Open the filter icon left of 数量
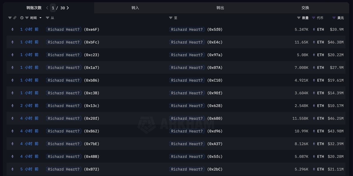This screenshot has height=176, width=353. coord(299,18)
